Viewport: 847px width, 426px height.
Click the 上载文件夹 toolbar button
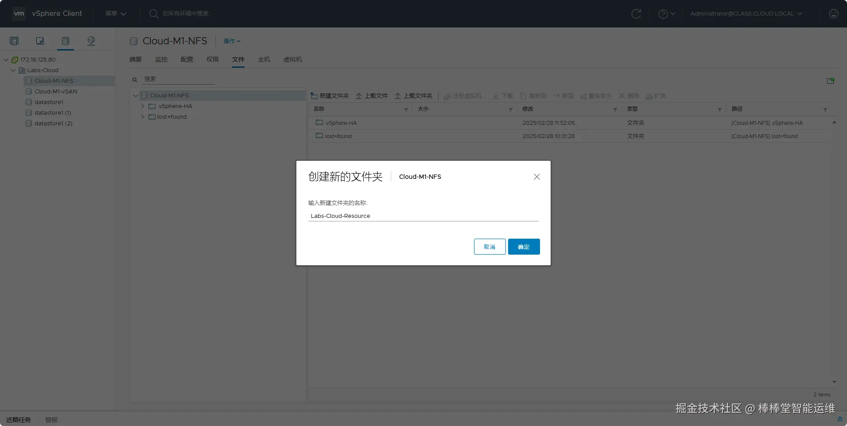pyautogui.click(x=413, y=96)
